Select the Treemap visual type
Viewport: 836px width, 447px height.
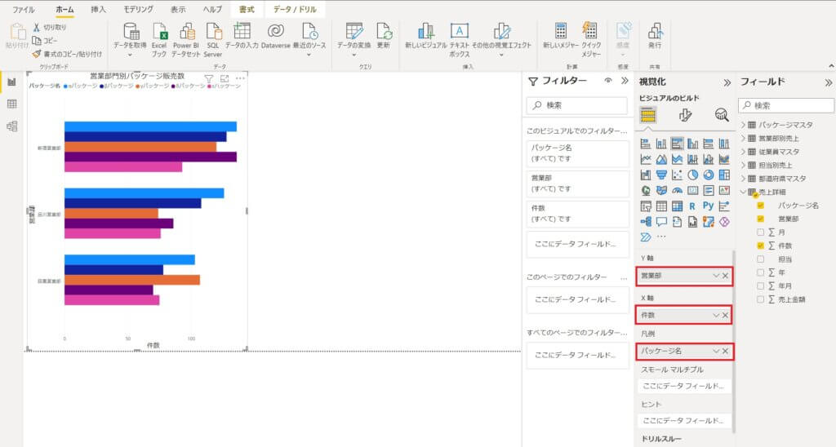coord(724,175)
